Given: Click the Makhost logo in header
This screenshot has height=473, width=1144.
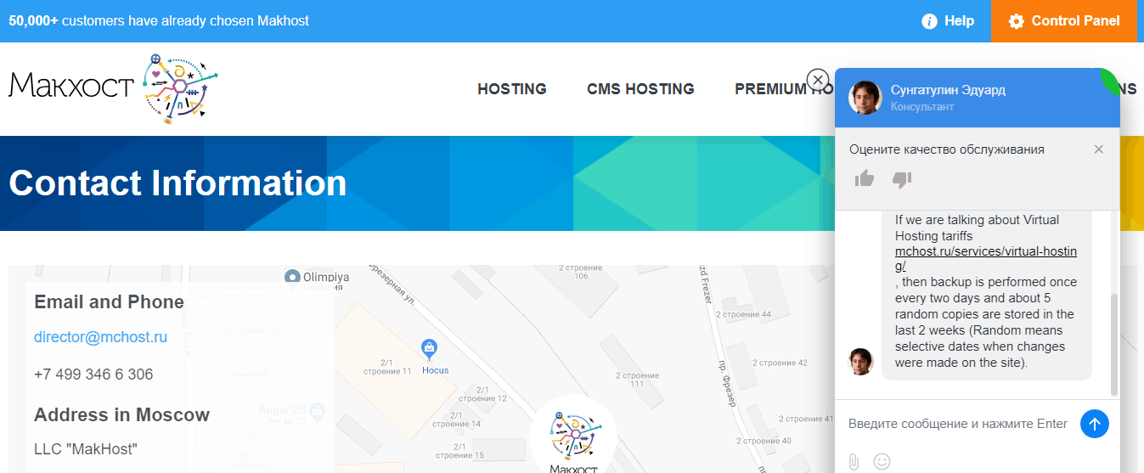Looking at the screenshot, I should pyautogui.click(x=114, y=89).
